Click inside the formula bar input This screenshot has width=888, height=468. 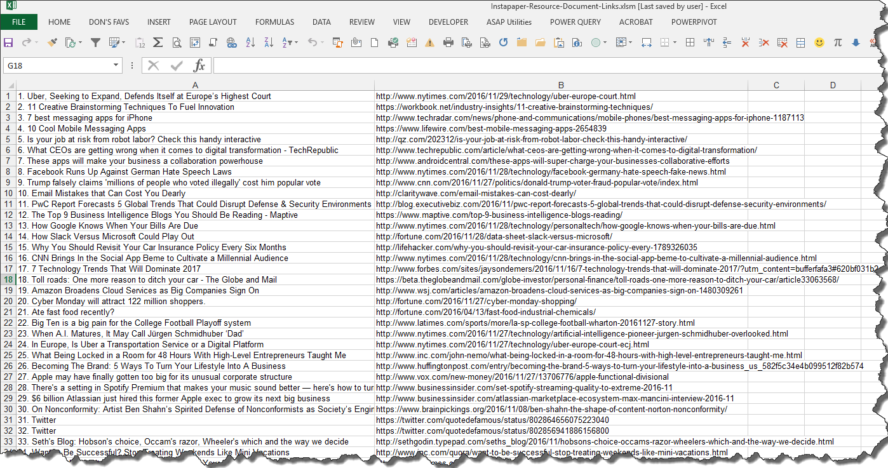(x=546, y=65)
